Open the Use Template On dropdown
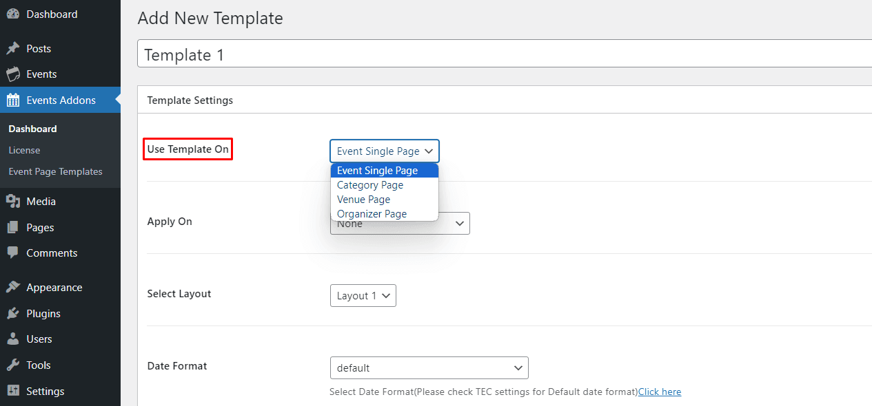 coord(384,151)
